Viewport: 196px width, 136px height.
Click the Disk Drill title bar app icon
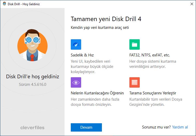tap(4, 4)
